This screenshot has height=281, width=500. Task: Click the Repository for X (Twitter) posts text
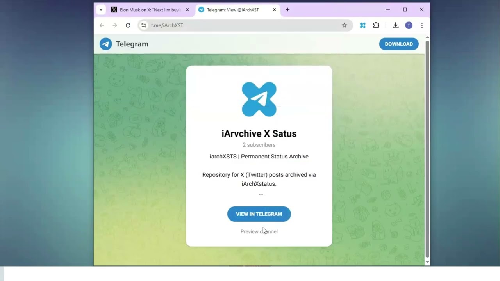point(259,179)
